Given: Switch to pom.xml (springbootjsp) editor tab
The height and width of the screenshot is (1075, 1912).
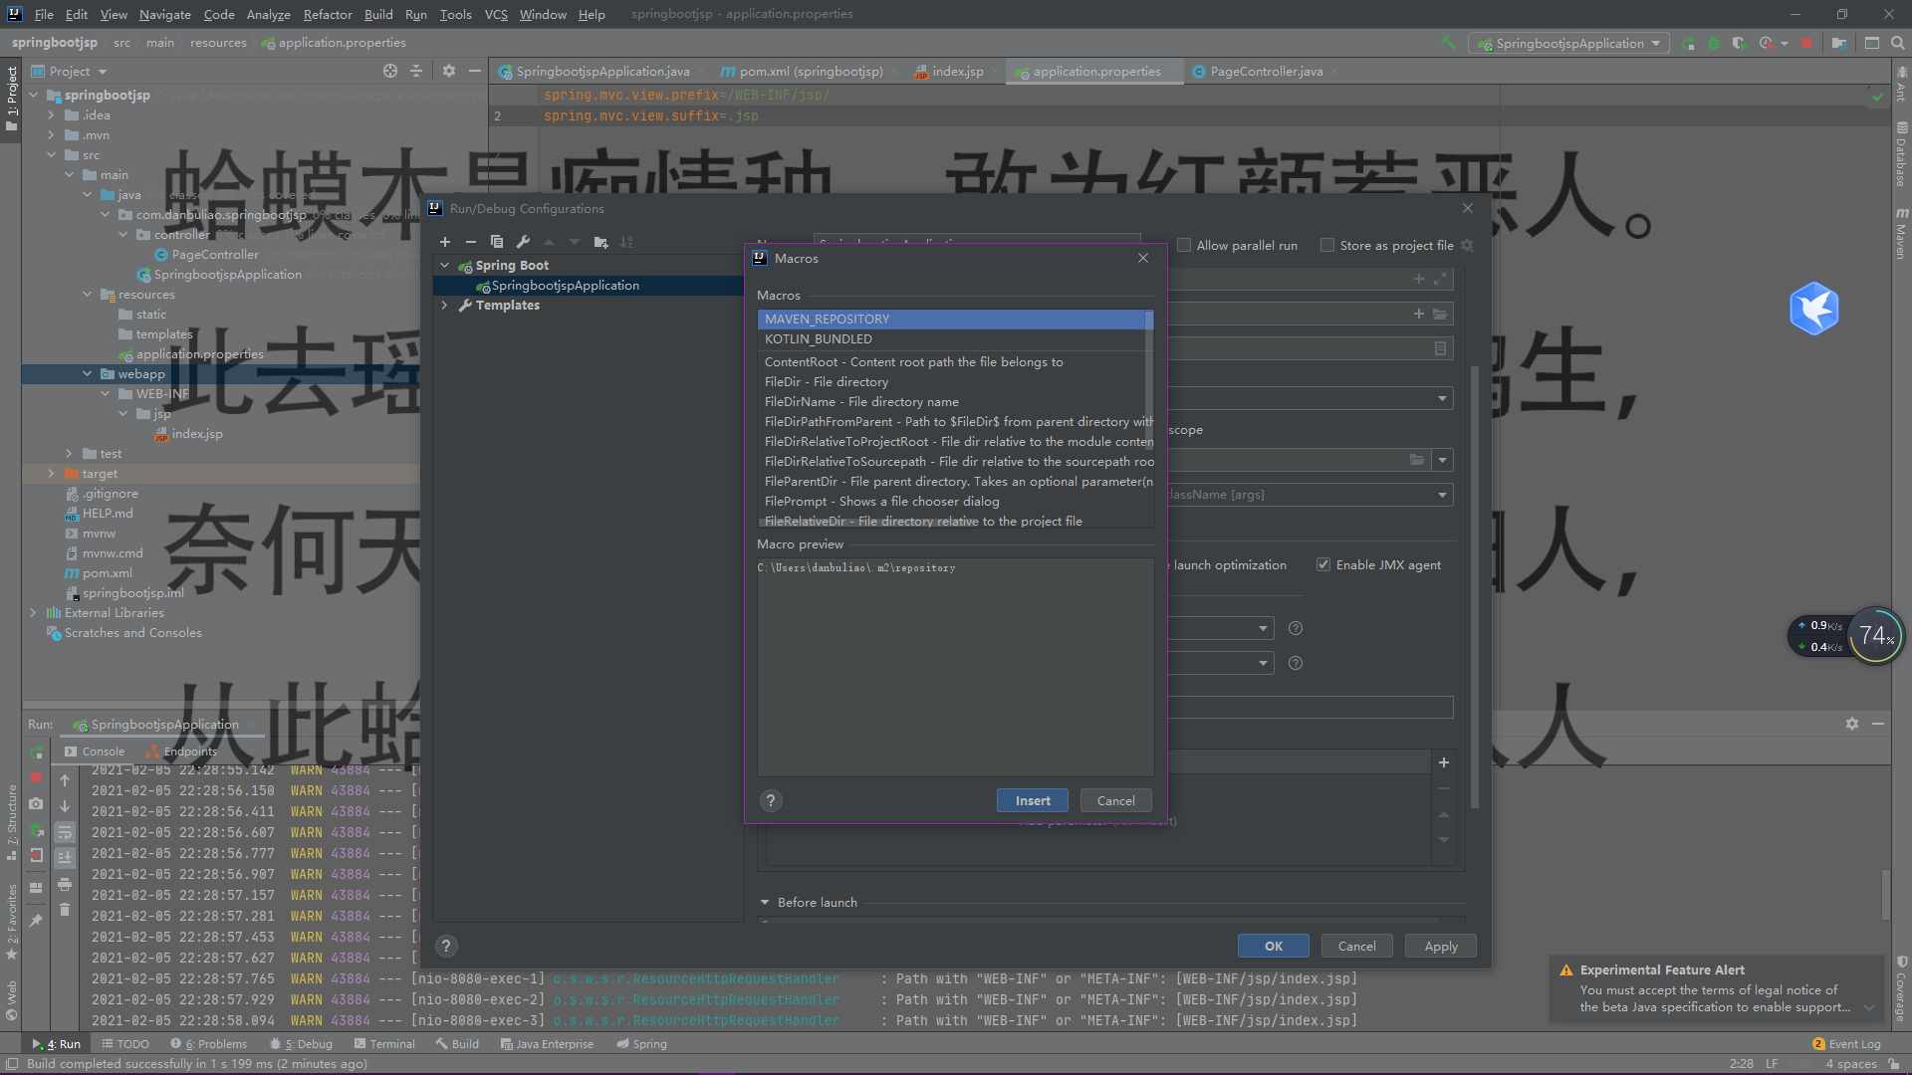Looking at the screenshot, I should 809,71.
